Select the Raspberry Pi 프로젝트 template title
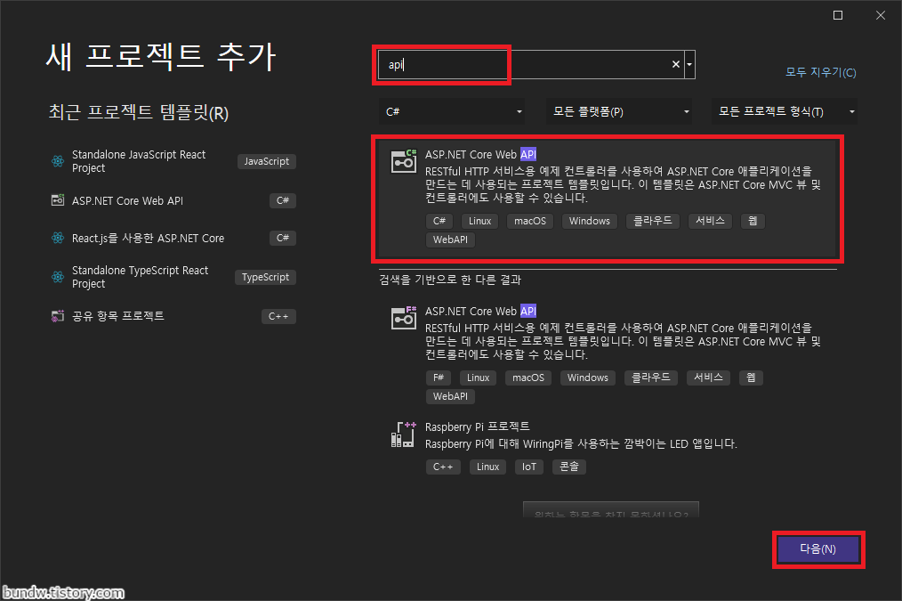Image resolution: width=902 pixels, height=601 pixels. [x=477, y=426]
